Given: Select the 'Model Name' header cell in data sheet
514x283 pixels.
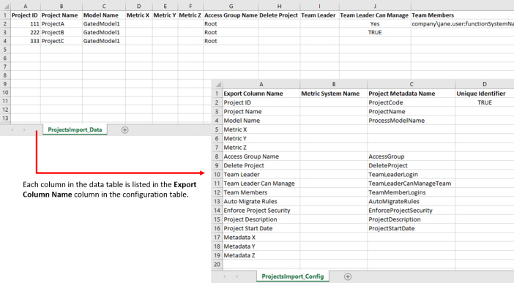Looking at the screenshot, I should click(x=104, y=15).
